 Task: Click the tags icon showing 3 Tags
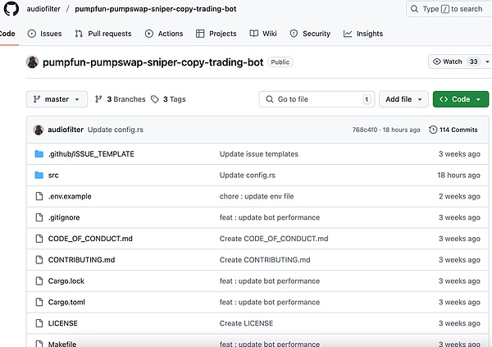tap(154, 99)
